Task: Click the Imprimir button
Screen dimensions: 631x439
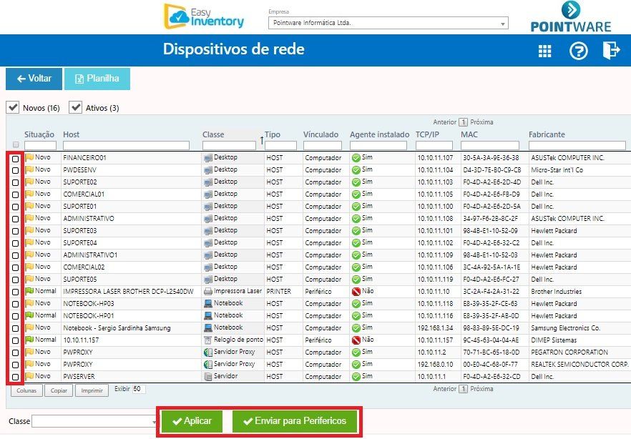Action: click(92, 390)
